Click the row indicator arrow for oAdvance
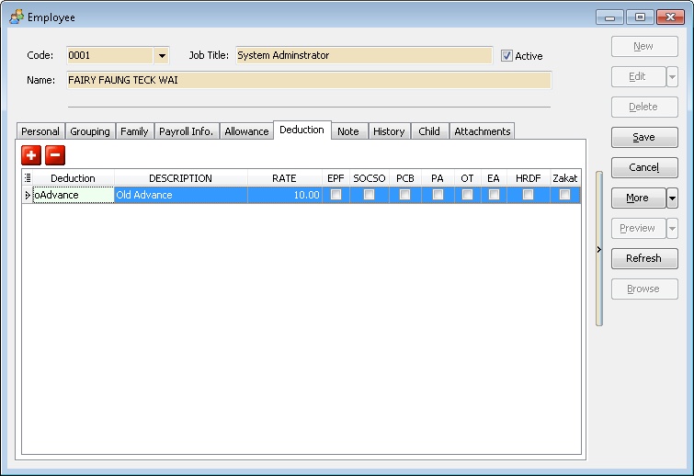 pos(28,195)
